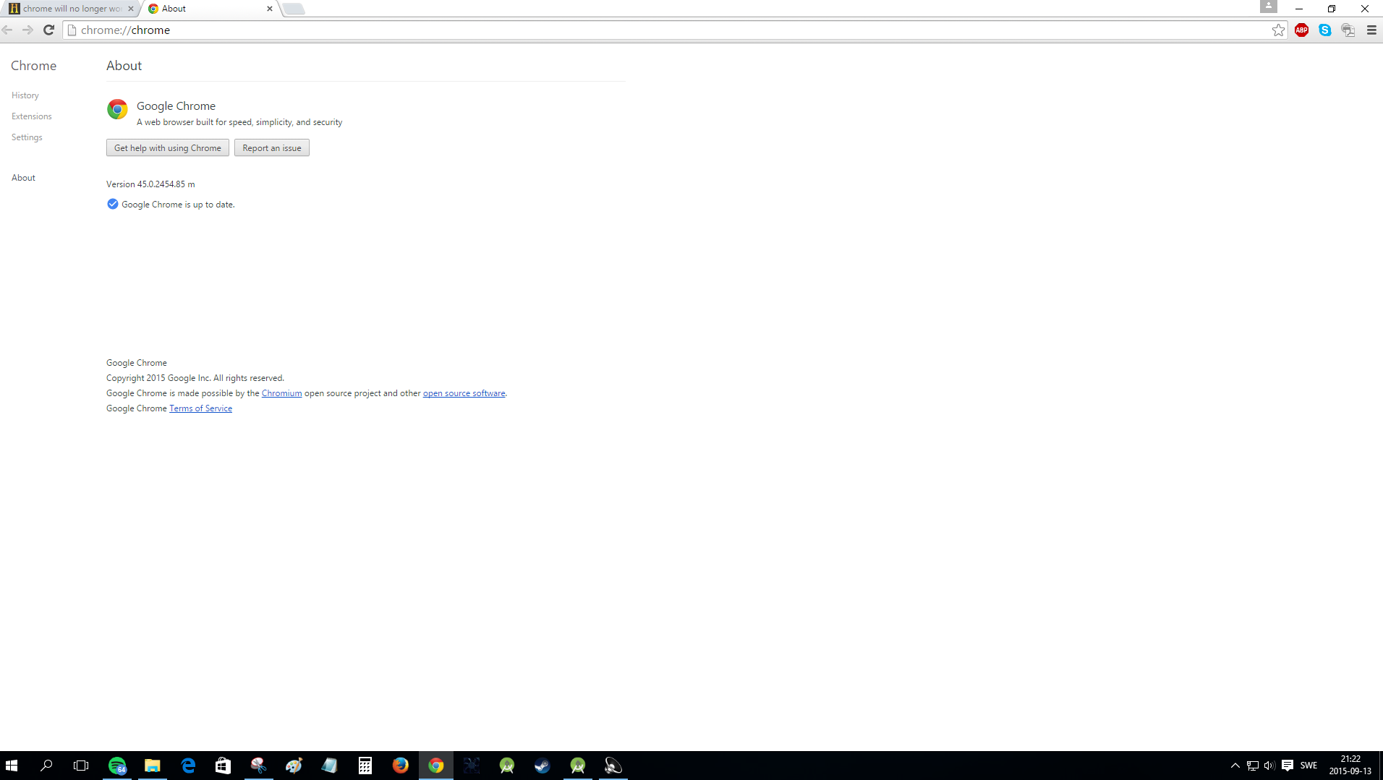
Task: Open the Windows Start menu
Action: click(12, 766)
